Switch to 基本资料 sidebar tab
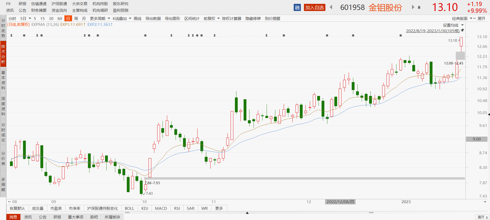Screen dimensions: 490x220 (x=3, y=80)
